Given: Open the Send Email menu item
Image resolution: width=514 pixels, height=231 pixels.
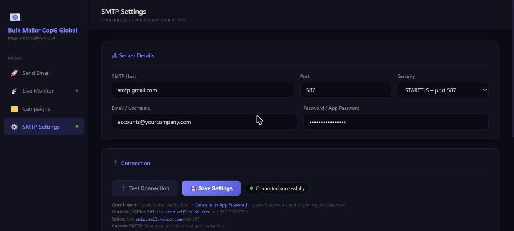Looking at the screenshot, I should (x=44, y=73).
